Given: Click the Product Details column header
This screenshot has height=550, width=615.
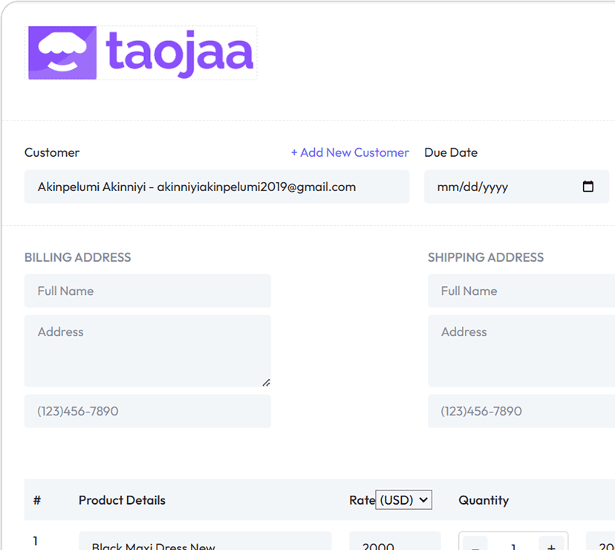Looking at the screenshot, I should tap(122, 500).
